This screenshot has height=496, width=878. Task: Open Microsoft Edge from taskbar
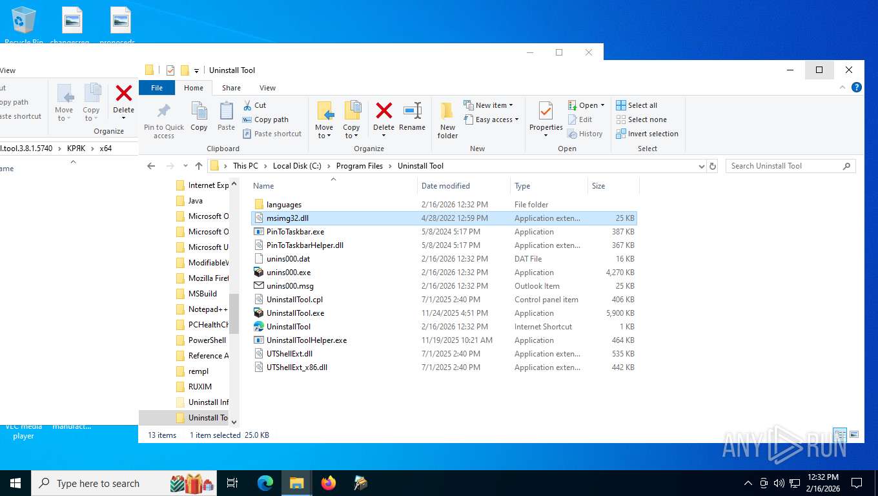[265, 483]
